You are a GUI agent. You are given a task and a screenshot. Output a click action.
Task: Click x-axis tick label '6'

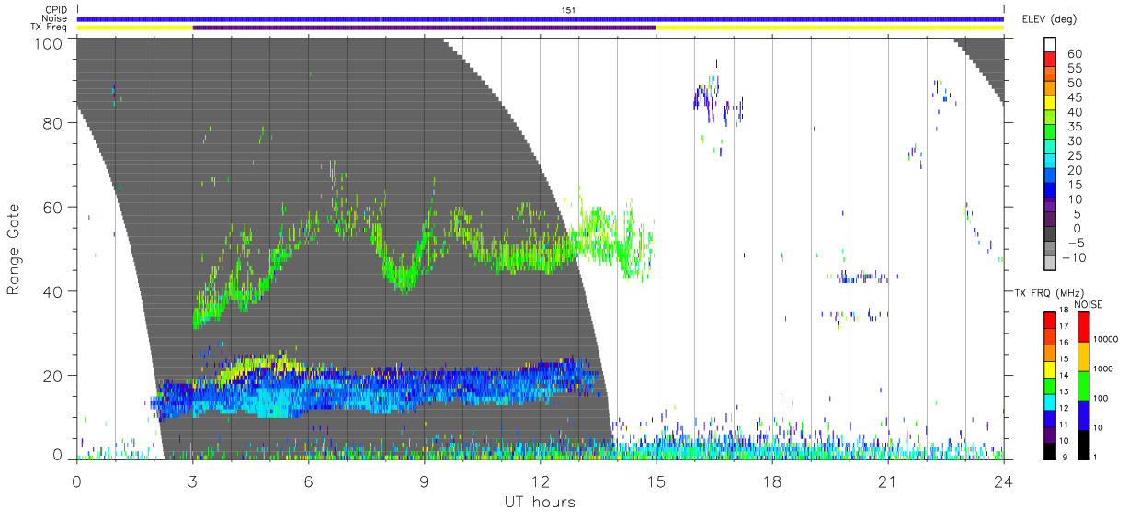pyautogui.click(x=308, y=481)
